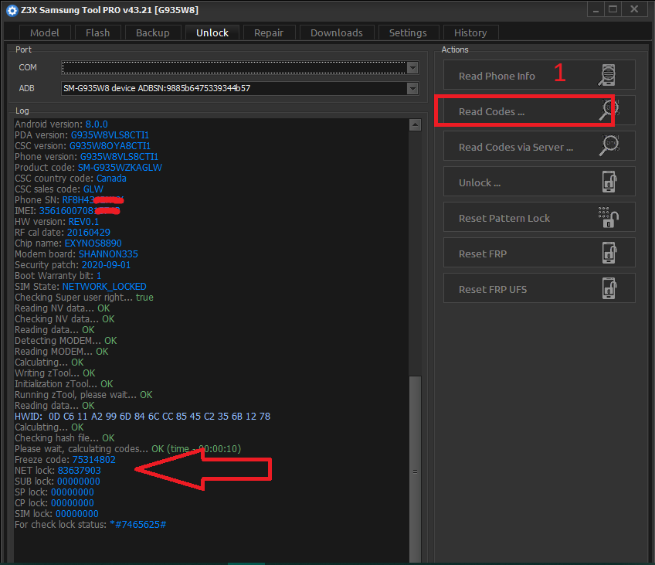Click the CP lock 00000000 code

(x=73, y=503)
